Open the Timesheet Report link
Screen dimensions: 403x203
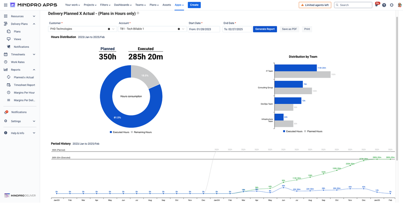(24, 85)
